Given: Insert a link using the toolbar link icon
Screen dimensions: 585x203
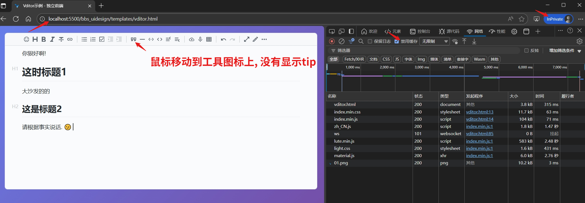Looking at the screenshot, I should point(70,39).
